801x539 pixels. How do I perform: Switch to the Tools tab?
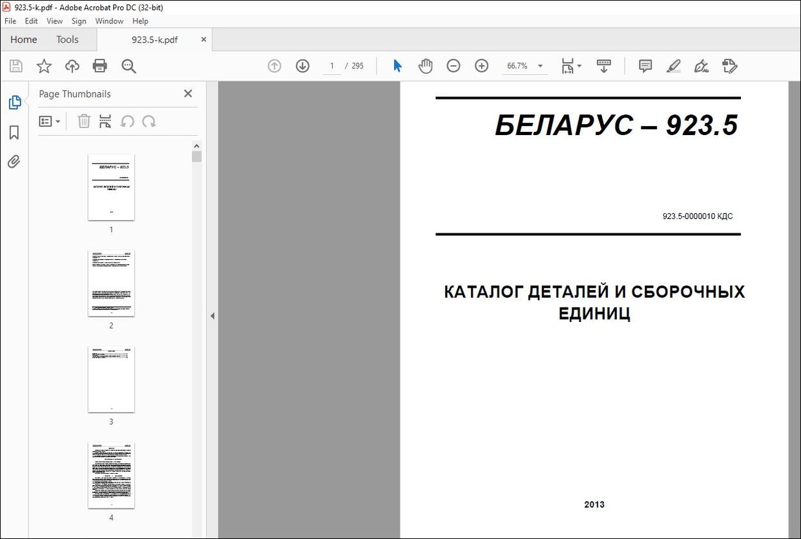point(67,39)
